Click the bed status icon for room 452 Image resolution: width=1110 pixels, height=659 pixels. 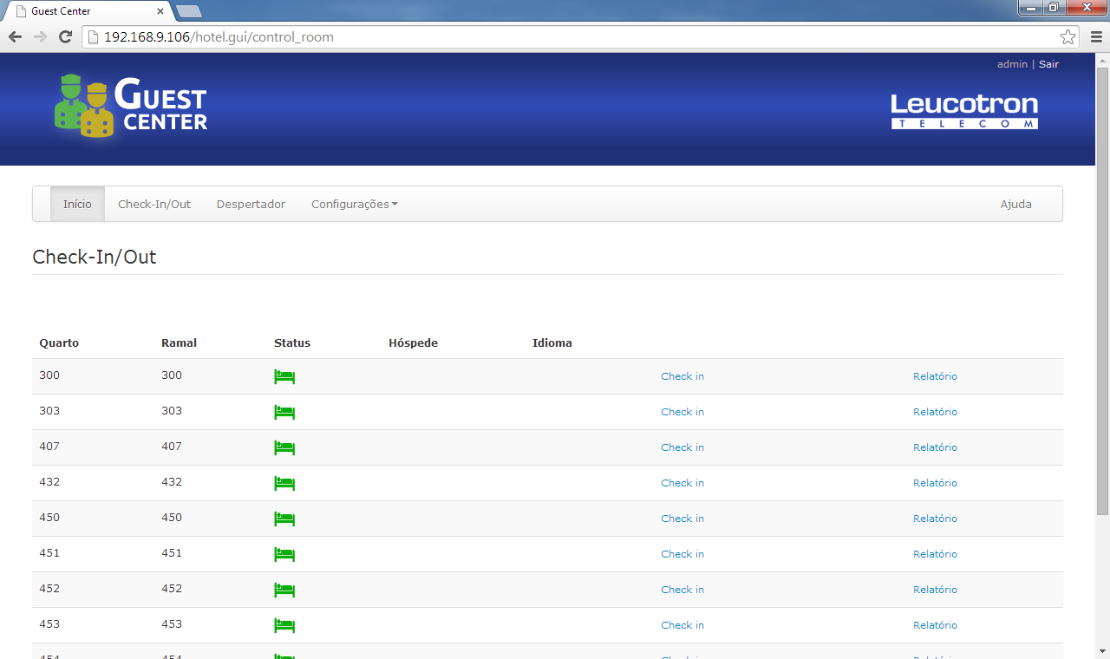[x=284, y=590]
